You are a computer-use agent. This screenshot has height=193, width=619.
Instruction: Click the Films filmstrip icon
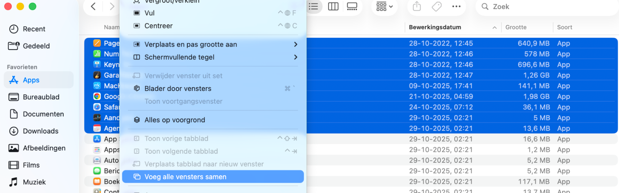tap(14, 165)
